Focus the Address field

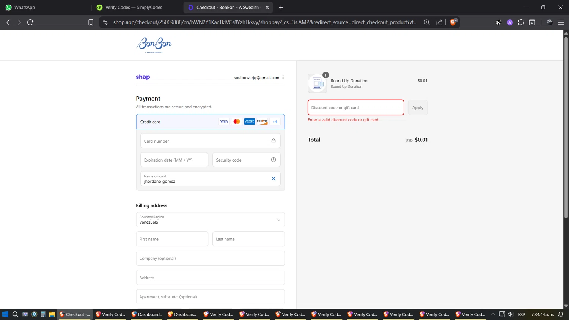coord(211,278)
